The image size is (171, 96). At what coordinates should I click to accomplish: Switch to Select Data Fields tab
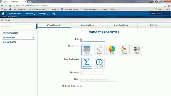121,25
